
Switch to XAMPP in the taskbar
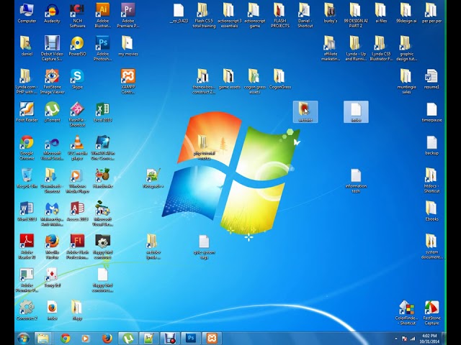pos(212,339)
